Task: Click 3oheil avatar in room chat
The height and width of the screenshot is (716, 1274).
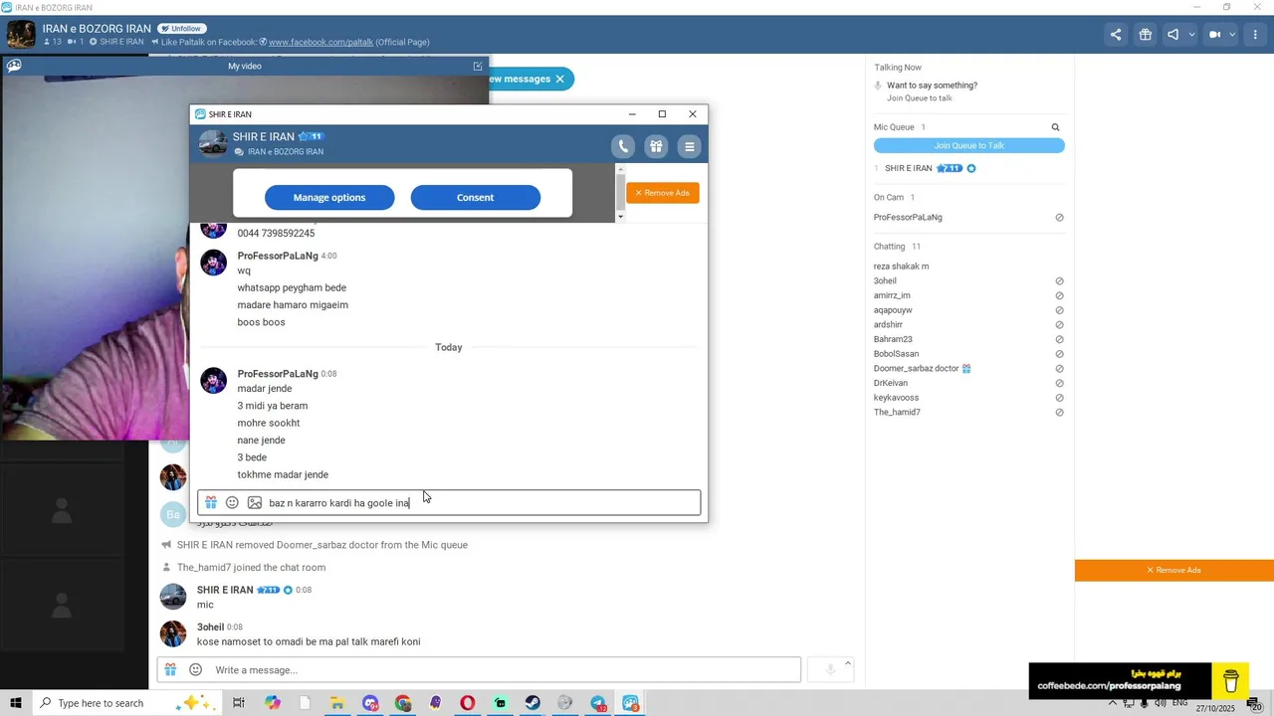Action: pyautogui.click(x=173, y=634)
